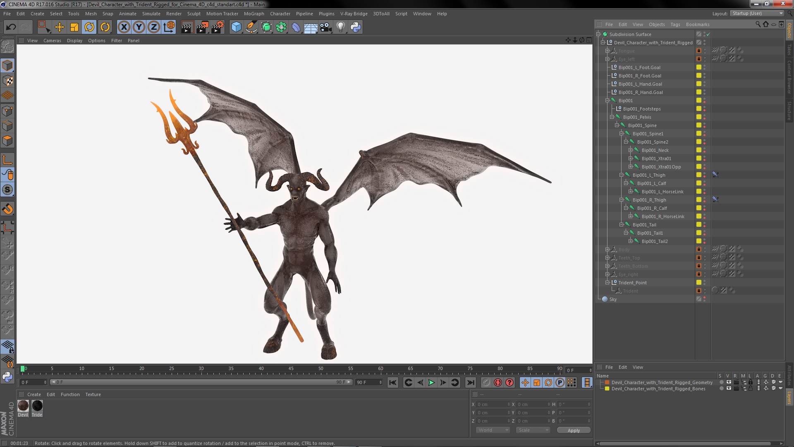
Task: Add a Subdivision Surface generator icon
Action: tap(266, 27)
